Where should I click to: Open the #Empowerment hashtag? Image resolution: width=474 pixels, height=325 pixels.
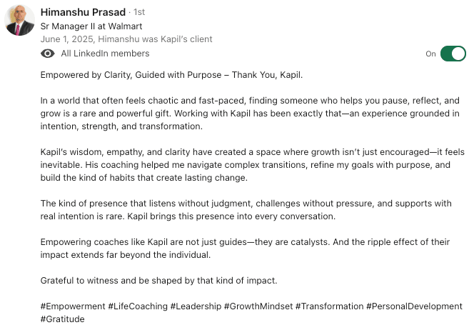tap(73, 306)
